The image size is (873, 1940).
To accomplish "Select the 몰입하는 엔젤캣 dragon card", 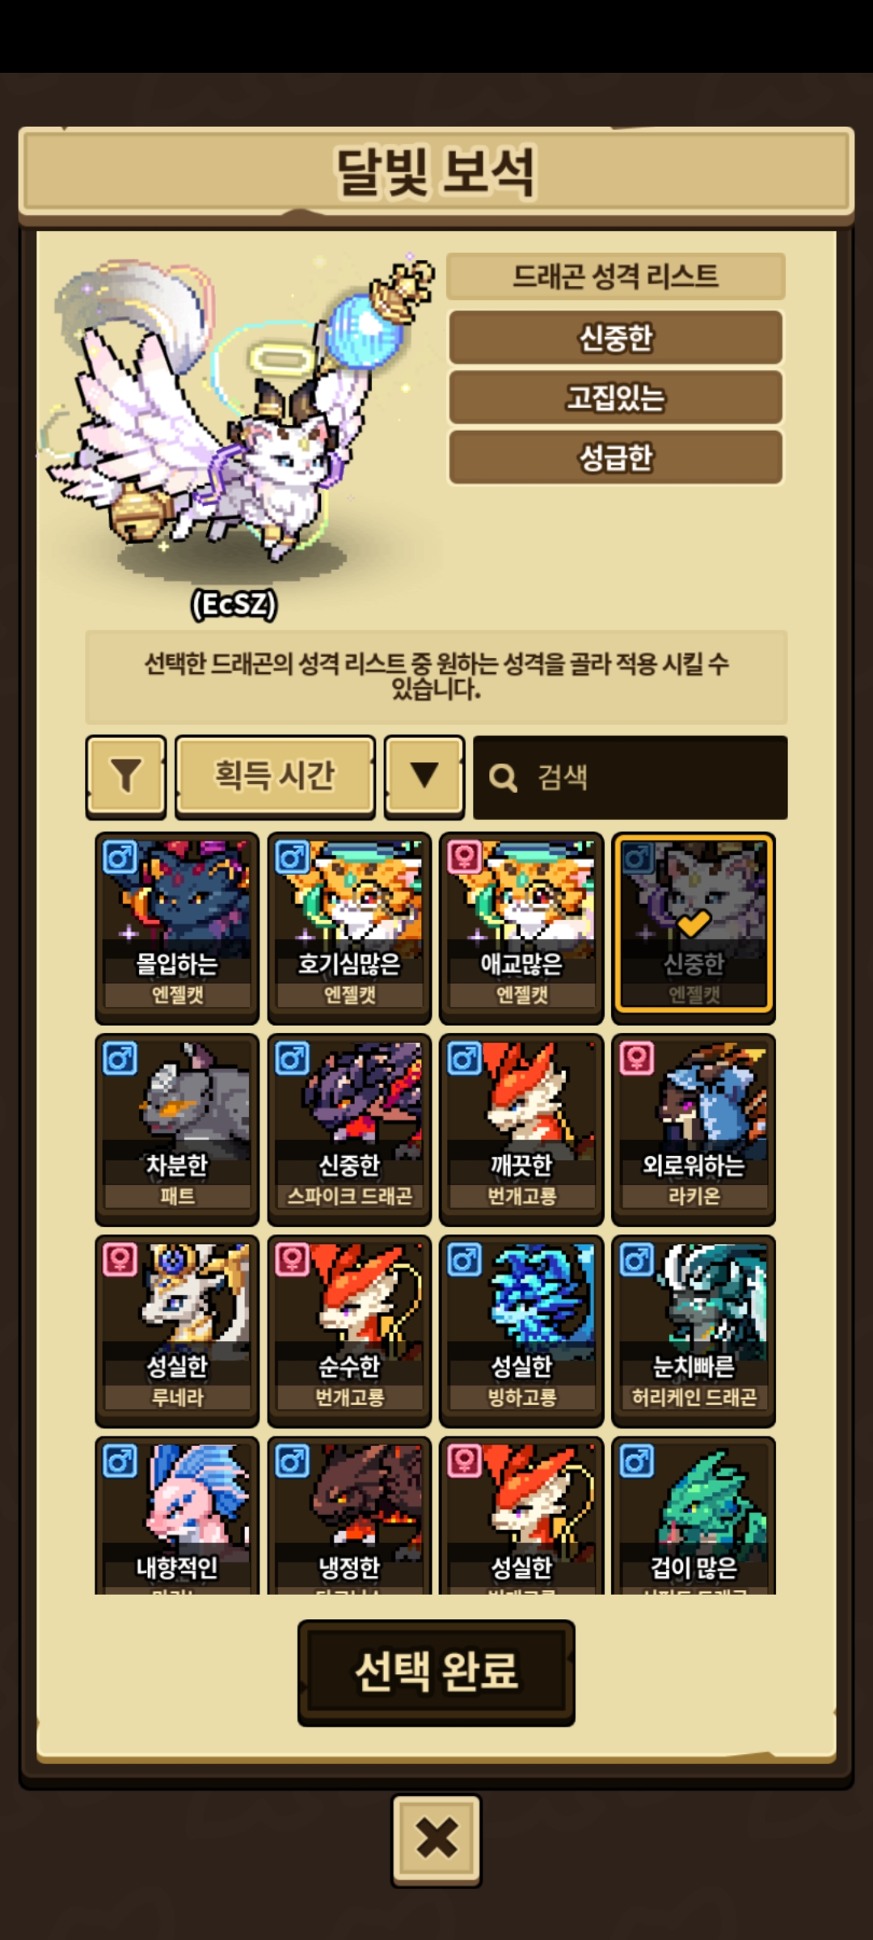I will click(177, 928).
